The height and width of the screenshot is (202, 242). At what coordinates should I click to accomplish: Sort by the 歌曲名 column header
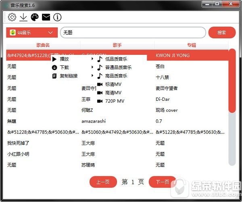(43, 45)
